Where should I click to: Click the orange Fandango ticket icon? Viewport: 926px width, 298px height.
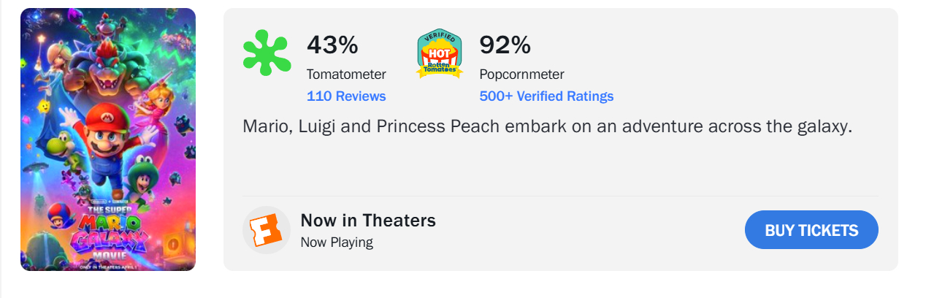pos(266,230)
